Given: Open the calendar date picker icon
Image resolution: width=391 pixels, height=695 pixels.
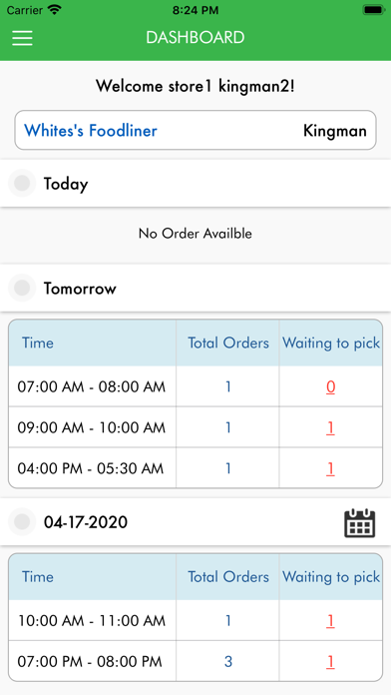Looking at the screenshot, I should [x=359, y=523].
